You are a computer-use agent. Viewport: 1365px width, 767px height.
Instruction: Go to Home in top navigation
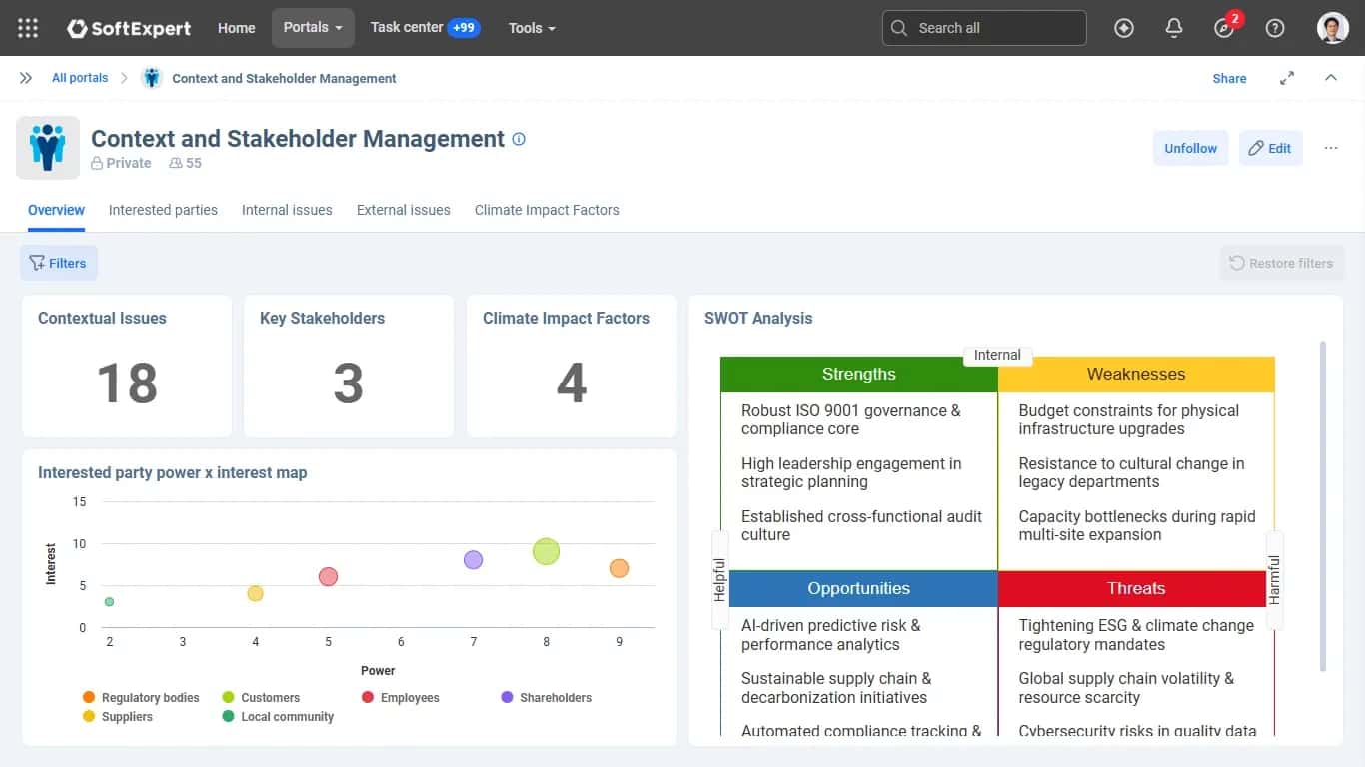tap(237, 28)
